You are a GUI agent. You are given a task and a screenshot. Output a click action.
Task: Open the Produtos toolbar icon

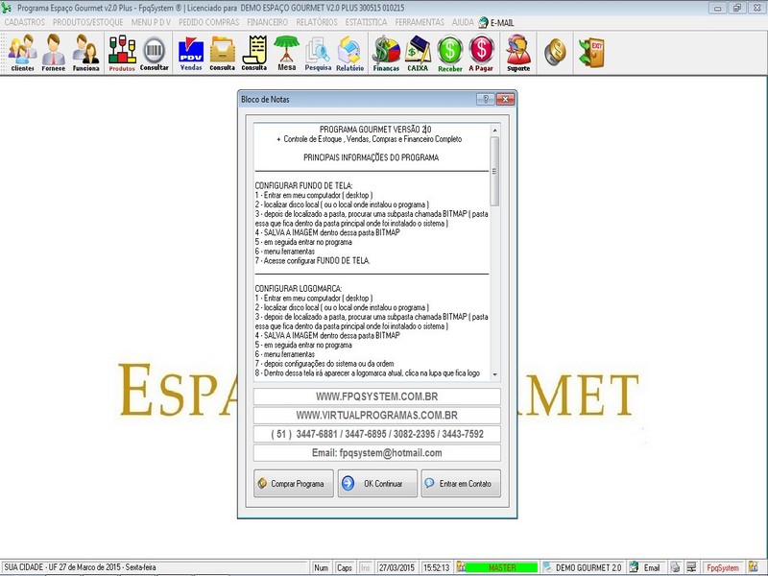click(122, 54)
